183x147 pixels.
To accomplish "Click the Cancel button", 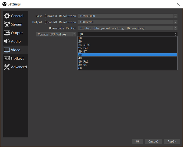I will pyautogui.click(x=153, y=142).
